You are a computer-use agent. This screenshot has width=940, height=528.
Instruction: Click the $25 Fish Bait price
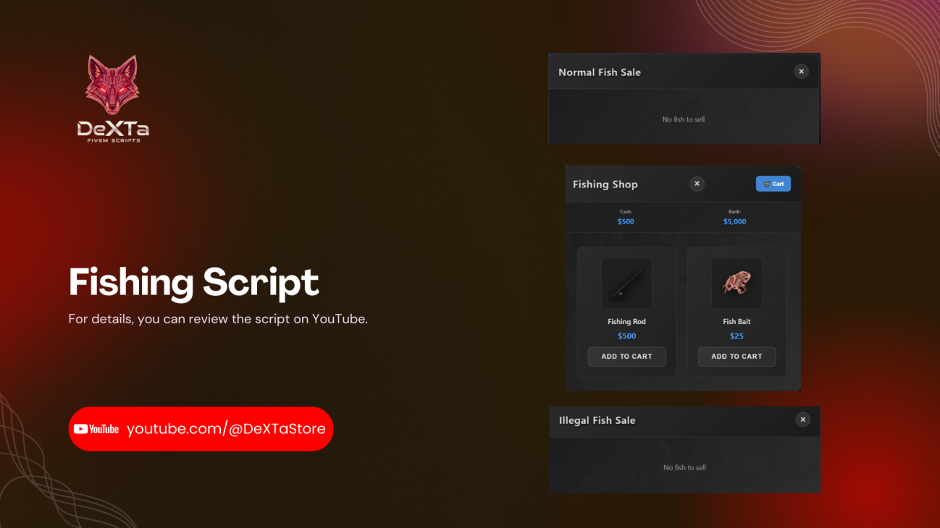tap(737, 336)
